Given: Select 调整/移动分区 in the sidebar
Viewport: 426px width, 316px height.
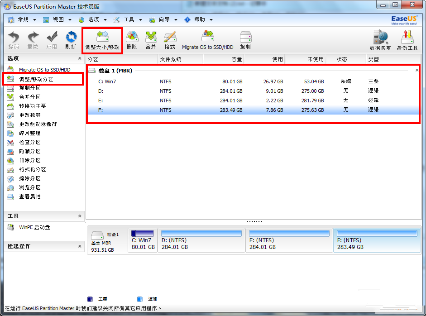Looking at the screenshot, I should (x=30, y=79).
